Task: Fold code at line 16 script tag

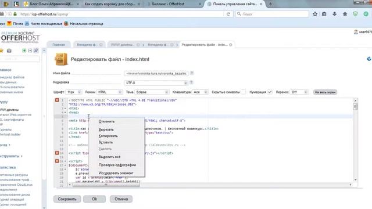Action: (66, 161)
